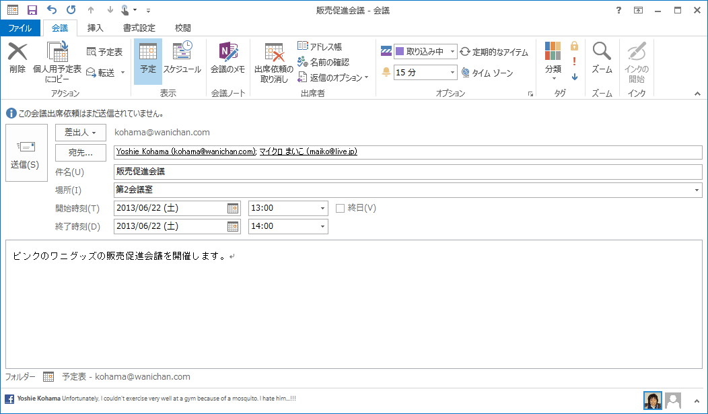Click the Facebook icon in people pane
This screenshot has width=708, height=414.
pos(9,399)
